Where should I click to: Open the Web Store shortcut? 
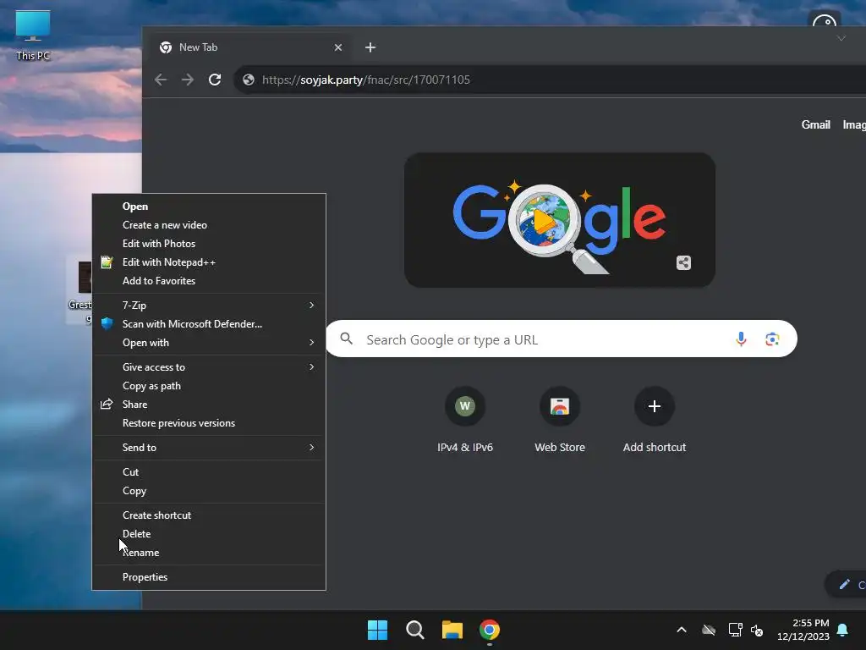point(560,420)
